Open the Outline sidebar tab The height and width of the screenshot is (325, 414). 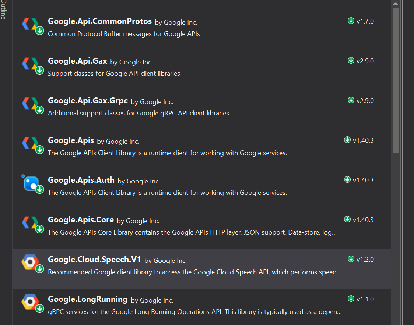(x=4, y=9)
